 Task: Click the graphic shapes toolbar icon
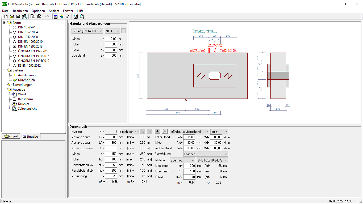click(x=61, y=16)
